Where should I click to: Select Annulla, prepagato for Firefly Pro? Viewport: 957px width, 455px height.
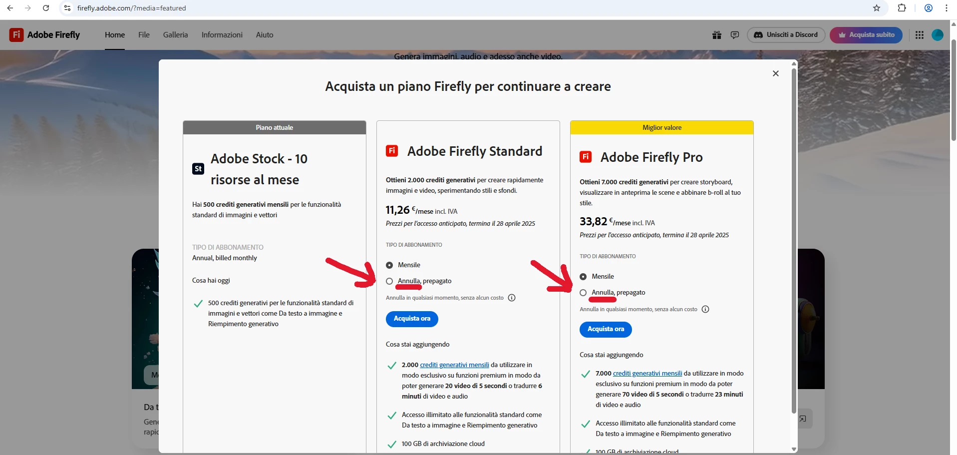tap(583, 293)
